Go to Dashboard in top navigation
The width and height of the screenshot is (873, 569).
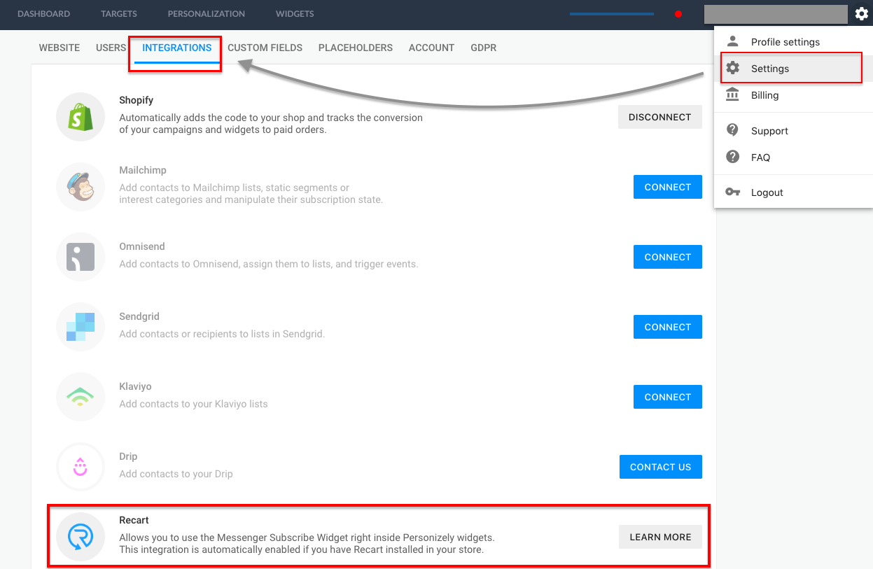click(44, 14)
